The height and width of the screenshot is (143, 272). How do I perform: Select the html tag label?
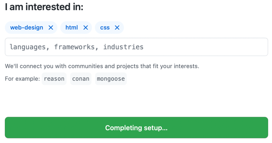point(72,28)
